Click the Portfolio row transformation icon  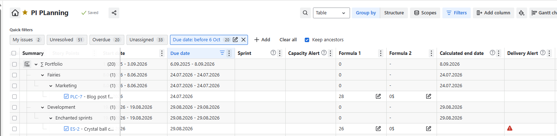click(x=27, y=64)
